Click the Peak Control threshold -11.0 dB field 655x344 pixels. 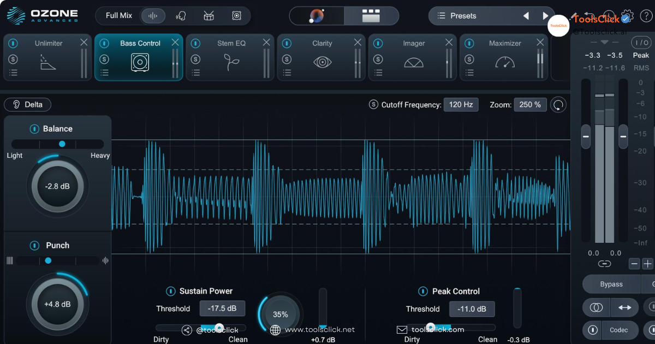click(x=472, y=309)
